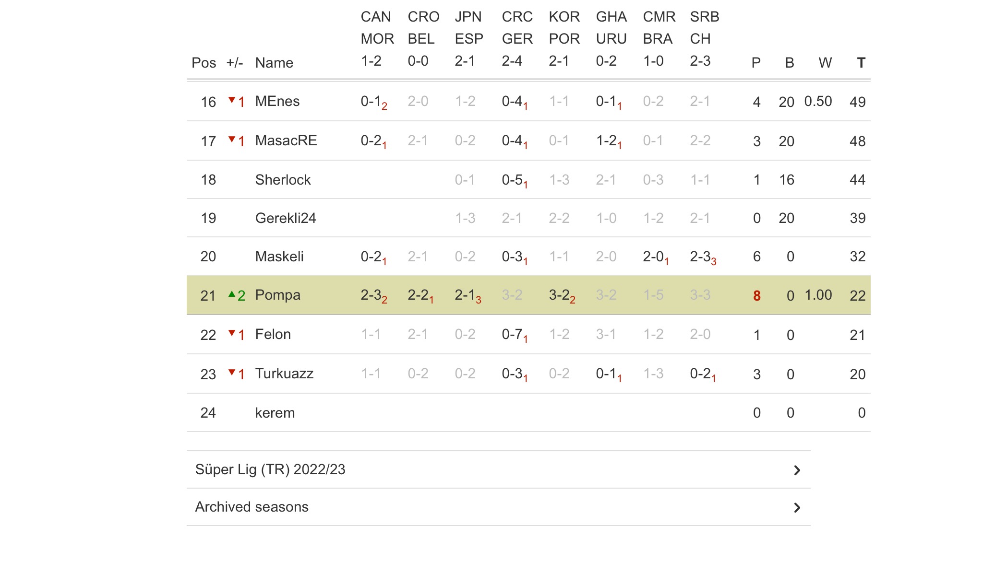Open the Archived seasons row
This screenshot has width=983, height=561.
pyautogui.click(x=252, y=507)
